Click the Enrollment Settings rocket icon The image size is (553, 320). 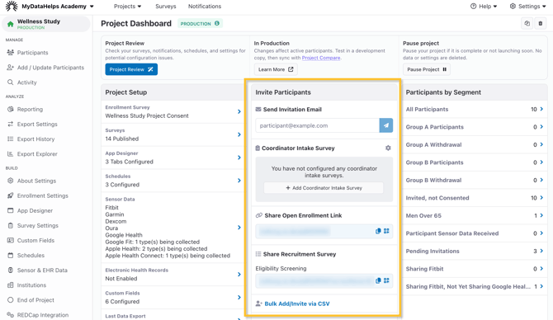10,195
